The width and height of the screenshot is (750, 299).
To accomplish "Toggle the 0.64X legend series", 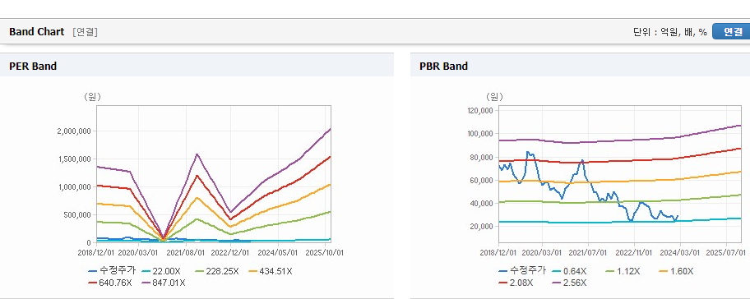I will [569, 271].
